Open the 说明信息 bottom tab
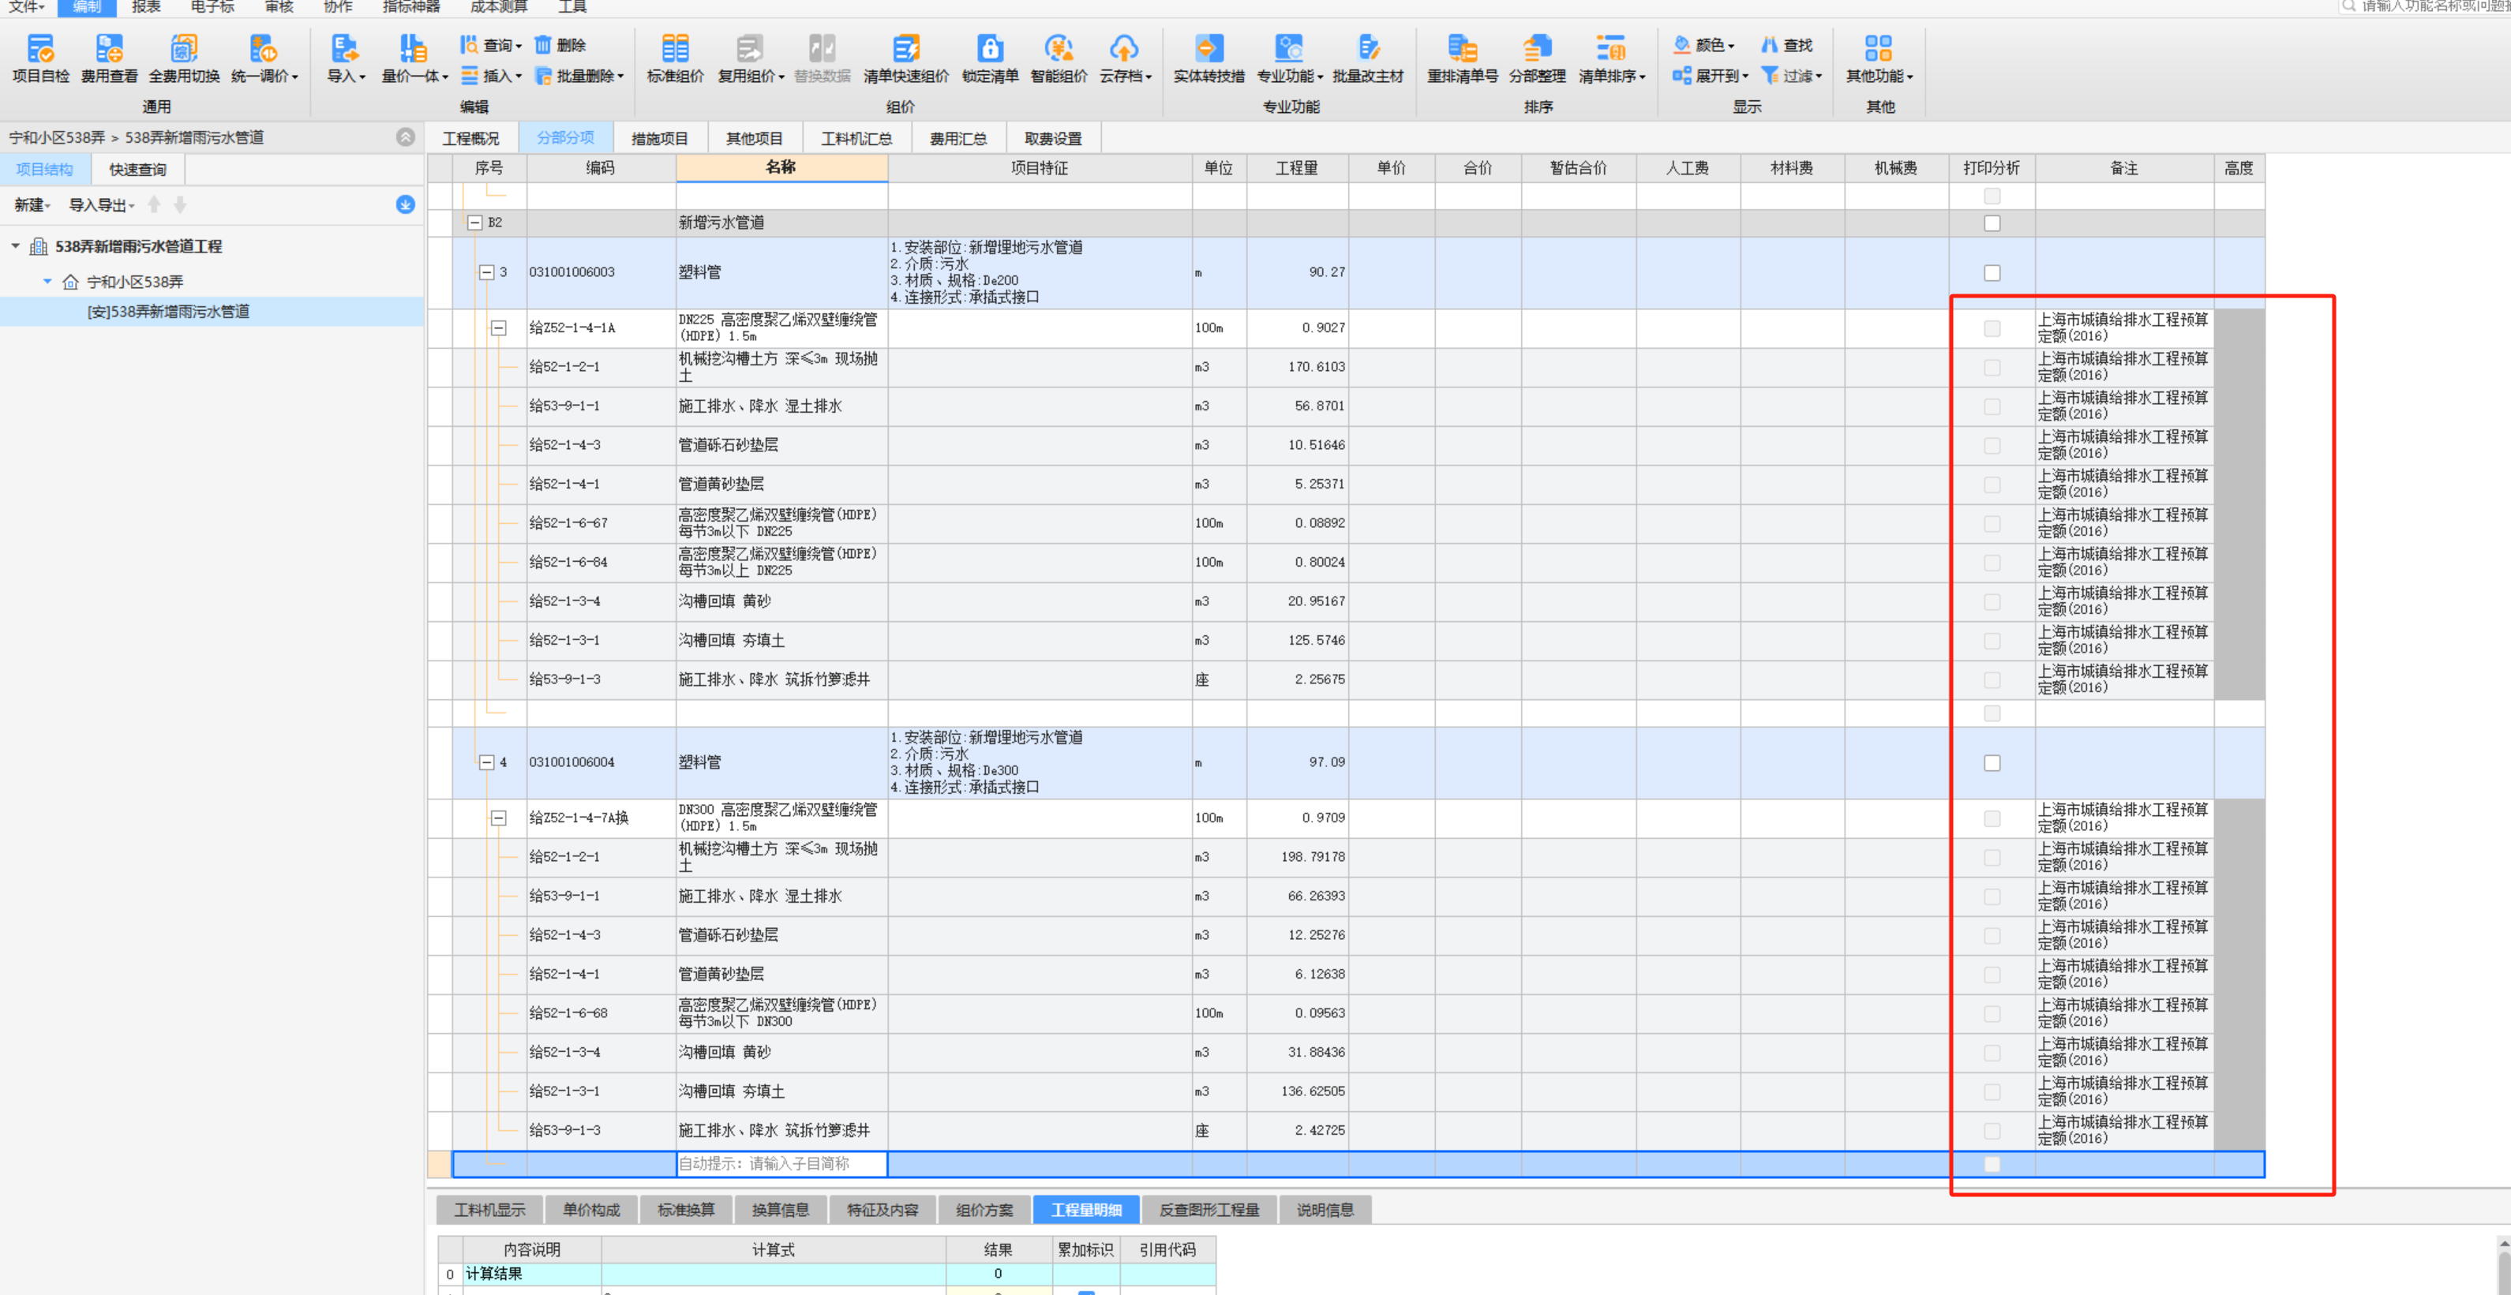The width and height of the screenshot is (2511, 1295). [x=1325, y=1211]
